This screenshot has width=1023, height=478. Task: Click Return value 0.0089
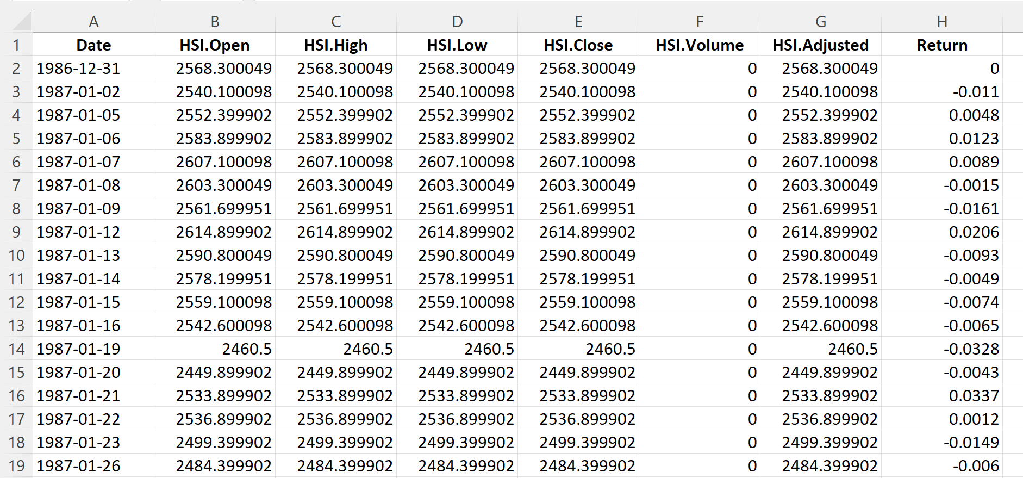pyautogui.click(x=942, y=162)
